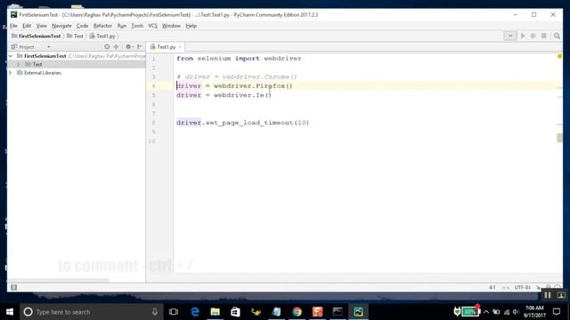
Task: Expand the External Libraries node
Action: tap(10, 73)
